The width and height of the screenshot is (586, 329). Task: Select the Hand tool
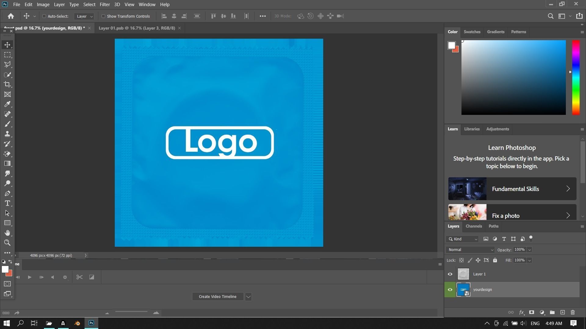(7, 233)
